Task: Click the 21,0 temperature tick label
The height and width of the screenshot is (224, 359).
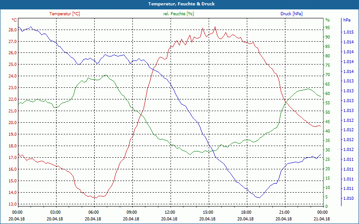Action: (12, 111)
